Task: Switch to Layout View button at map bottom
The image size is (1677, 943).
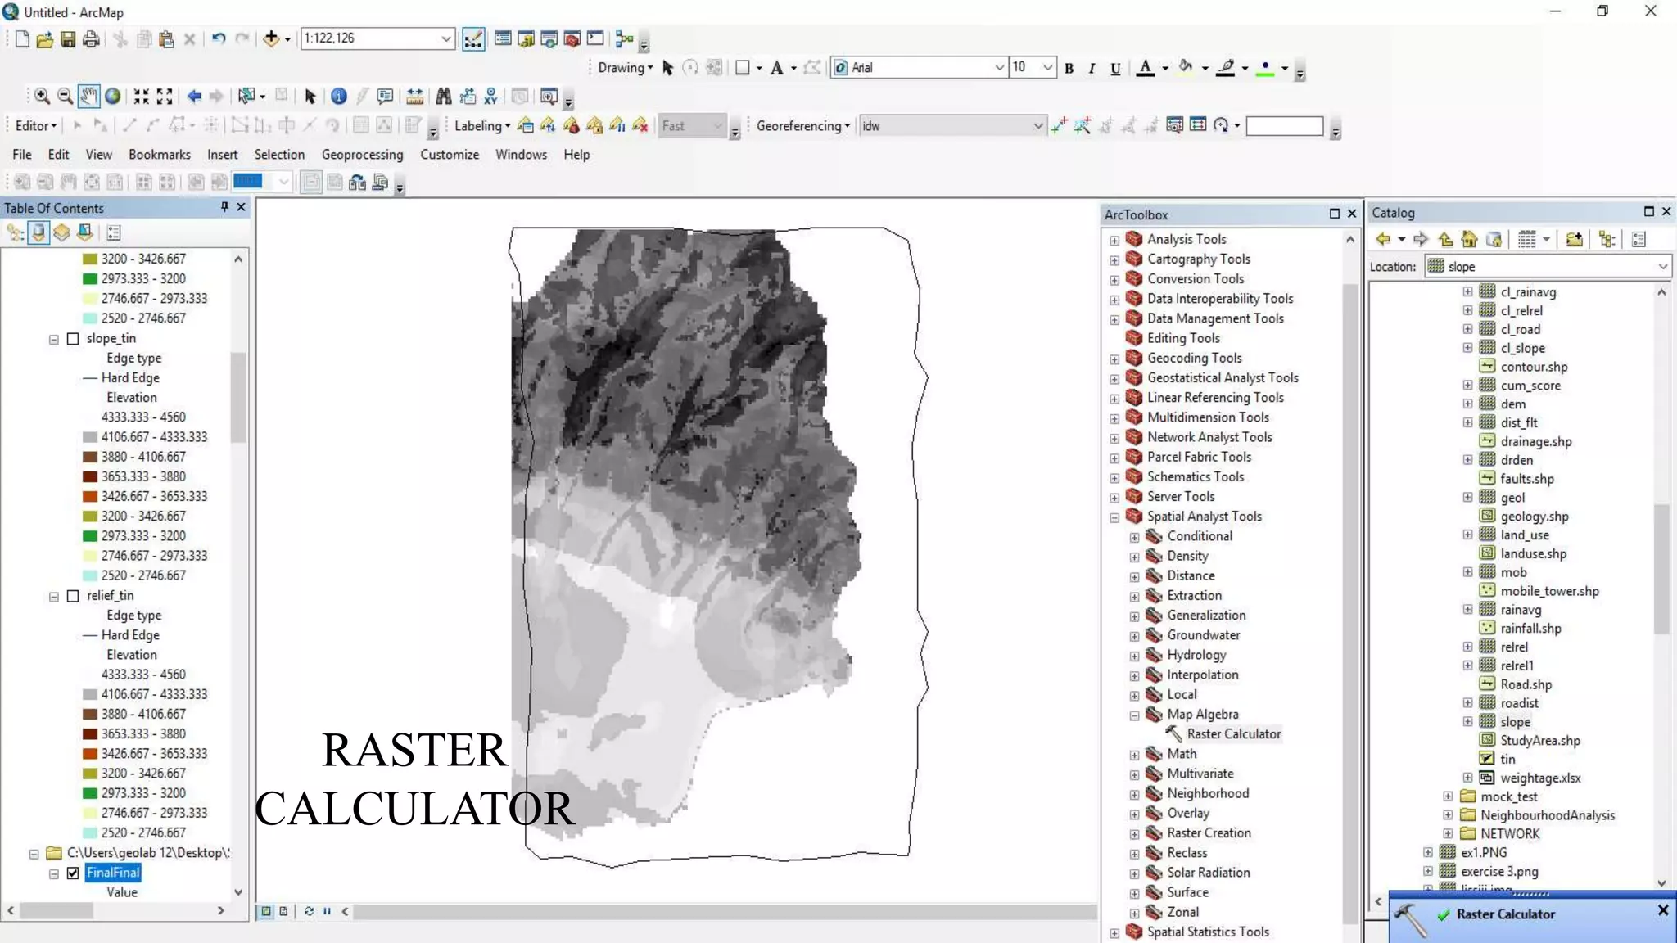Action: 283,911
